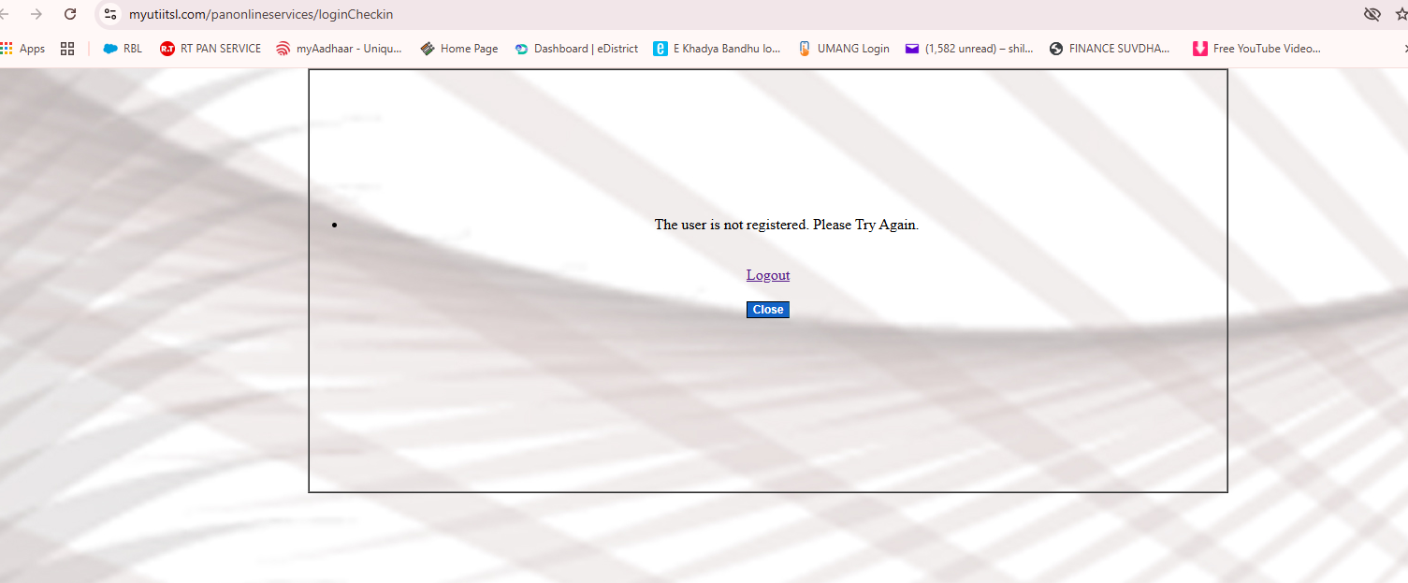Open the RT PAN SERVICE bookmark
The width and height of the screenshot is (1408, 583).
[210, 49]
